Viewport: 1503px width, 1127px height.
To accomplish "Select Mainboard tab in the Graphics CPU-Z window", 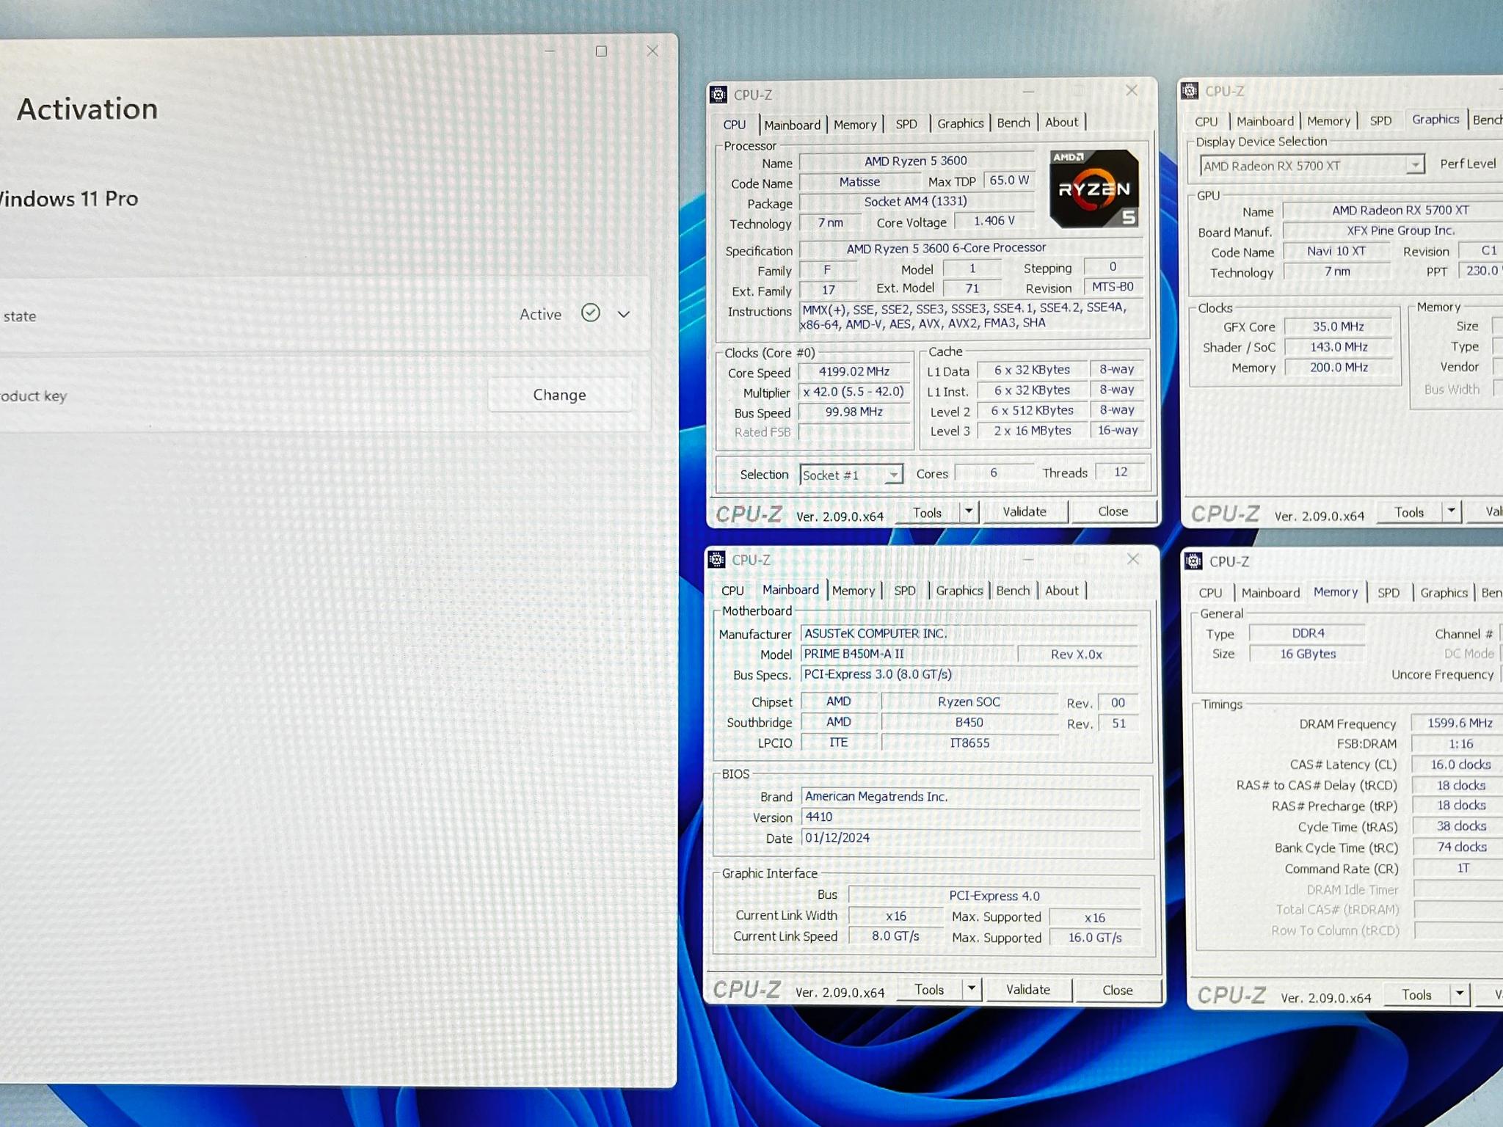I will click(1264, 122).
